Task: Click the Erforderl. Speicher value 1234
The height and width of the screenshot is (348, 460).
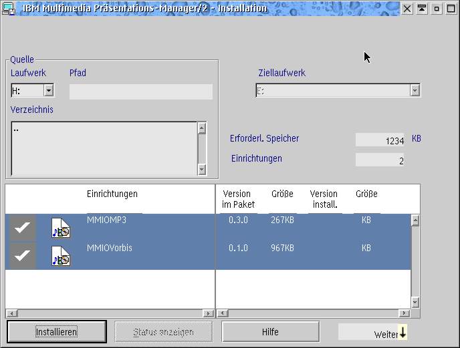Action: tap(380, 140)
